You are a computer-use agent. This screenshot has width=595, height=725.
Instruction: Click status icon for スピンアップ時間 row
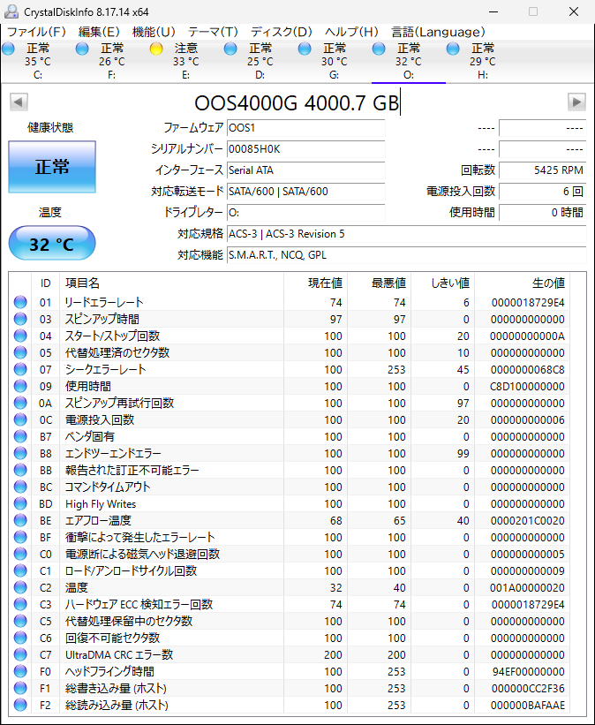point(20,319)
